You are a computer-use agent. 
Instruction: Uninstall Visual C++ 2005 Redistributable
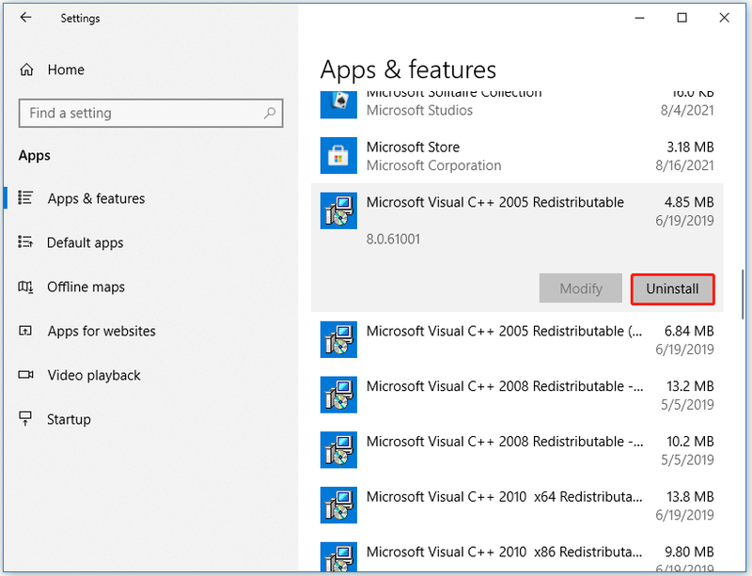click(x=672, y=288)
